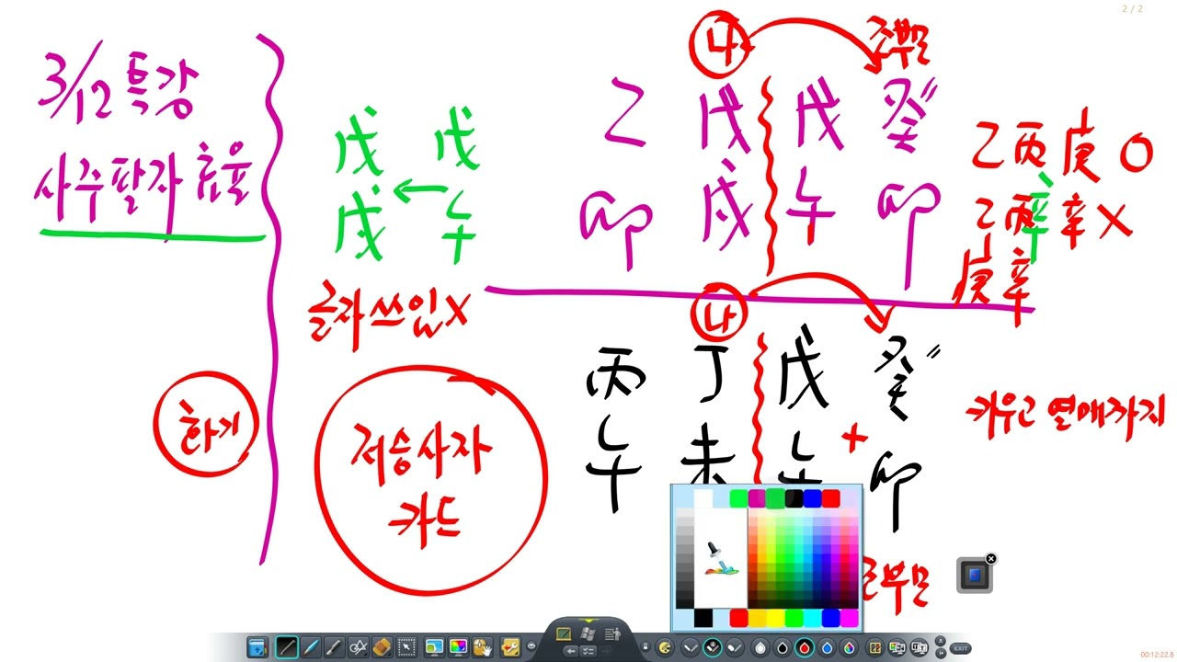Toggle the small lock icon in the toolbar
The image size is (1177, 662).
click(x=646, y=646)
